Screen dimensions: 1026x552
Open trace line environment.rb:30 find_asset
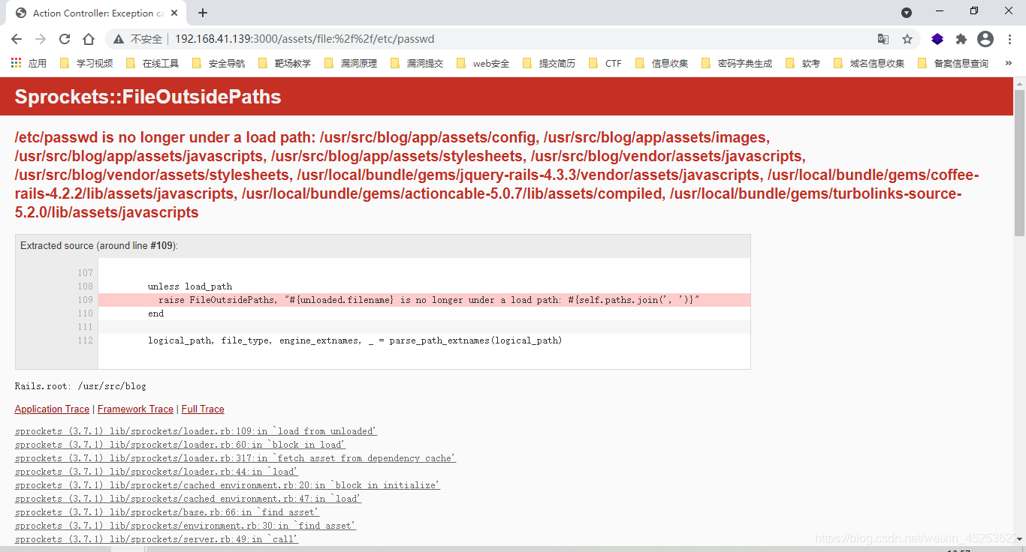pyautogui.click(x=186, y=526)
